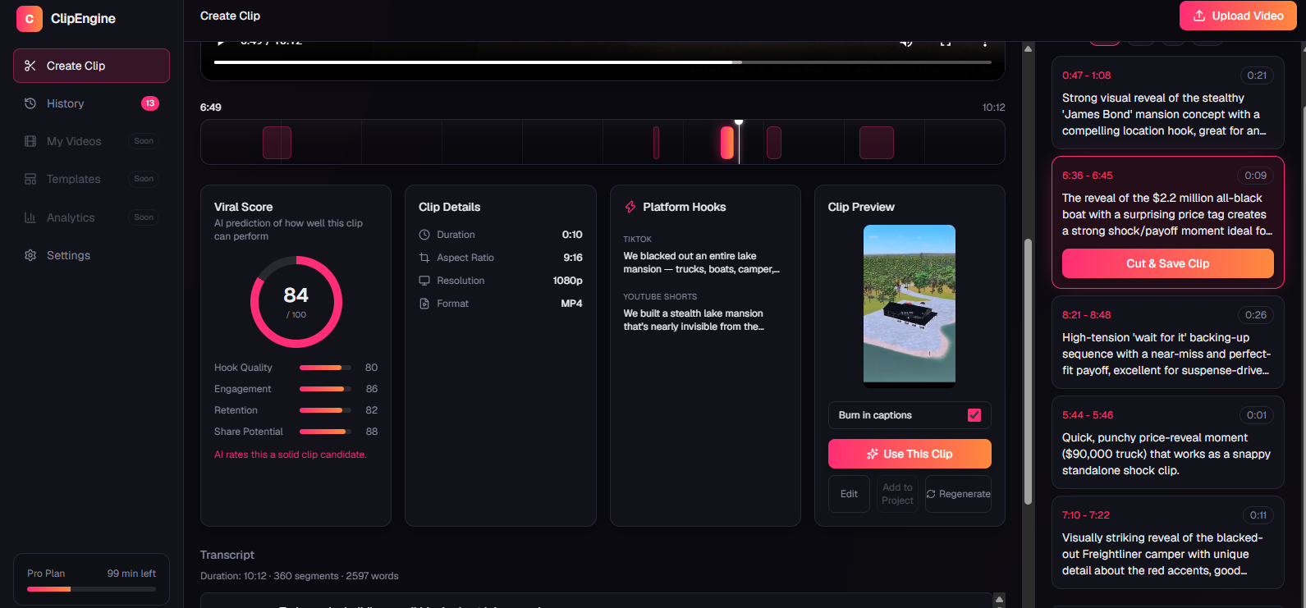Click the monitor icon beside Resolution
The width and height of the screenshot is (1306, 608).
click(424, 281)
